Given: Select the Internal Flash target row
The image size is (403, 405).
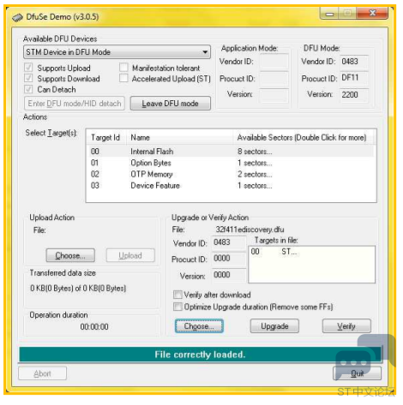Looking at the screenshot, I should pyautogui.click(x=231, y=152).
